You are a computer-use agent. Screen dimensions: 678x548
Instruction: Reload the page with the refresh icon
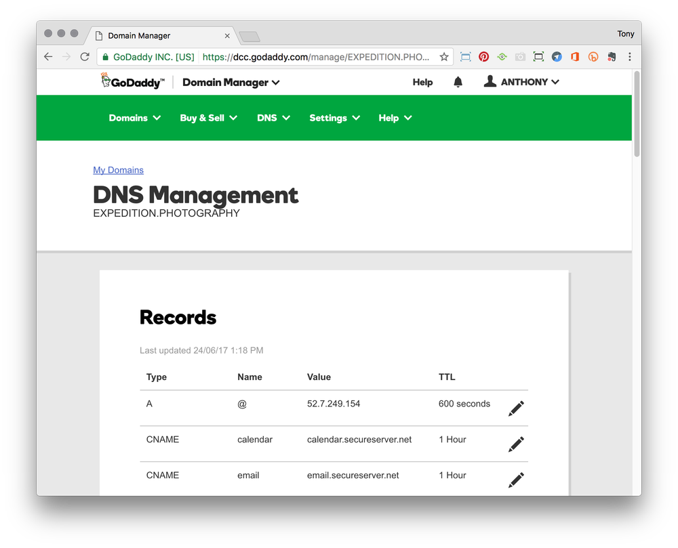coord(85,57)
